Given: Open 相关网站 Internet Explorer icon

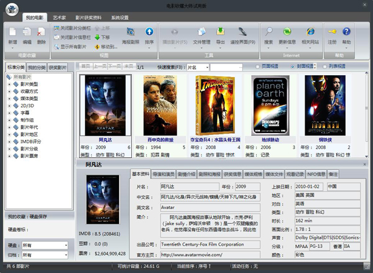Looking at the screenshot, I should (x=310, y=32).
